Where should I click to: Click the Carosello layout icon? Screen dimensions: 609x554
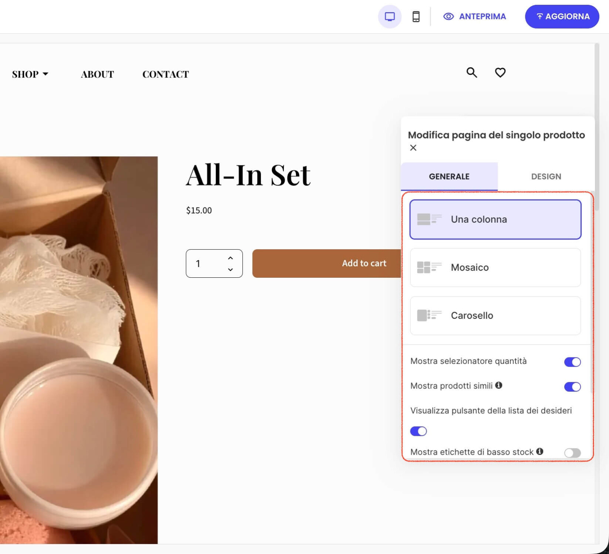pyautogui.click(x=429, y=316)
